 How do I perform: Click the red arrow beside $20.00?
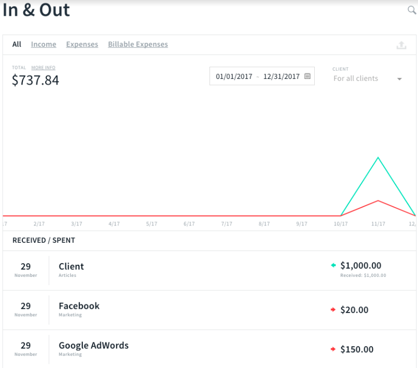[x=333, y=309]
